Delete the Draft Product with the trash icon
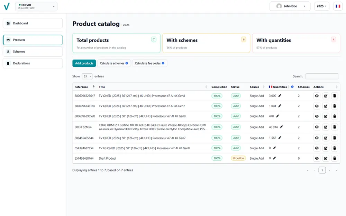 [335, 158]
